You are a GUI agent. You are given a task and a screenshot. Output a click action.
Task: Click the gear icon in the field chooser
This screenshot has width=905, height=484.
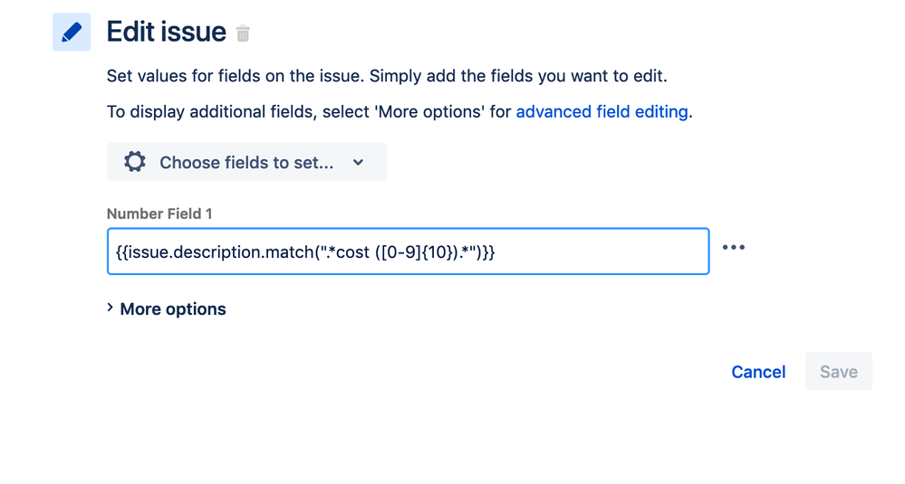(134, 162)
